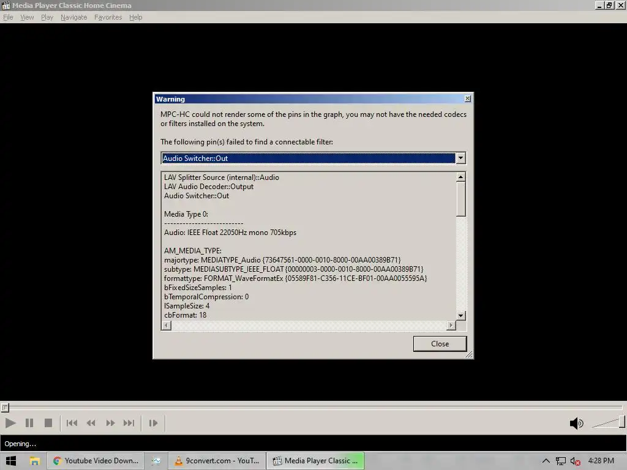
Task: Click the horizontal scroll left arrow
Action: click(x=167, y=326)
